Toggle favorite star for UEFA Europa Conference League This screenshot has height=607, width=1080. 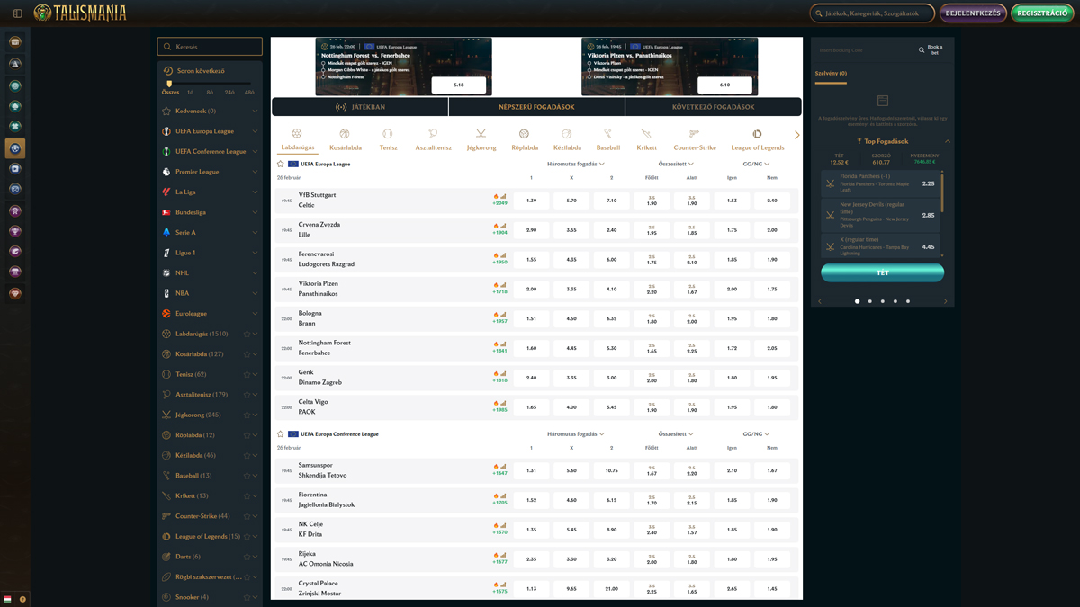pos(281,434)
